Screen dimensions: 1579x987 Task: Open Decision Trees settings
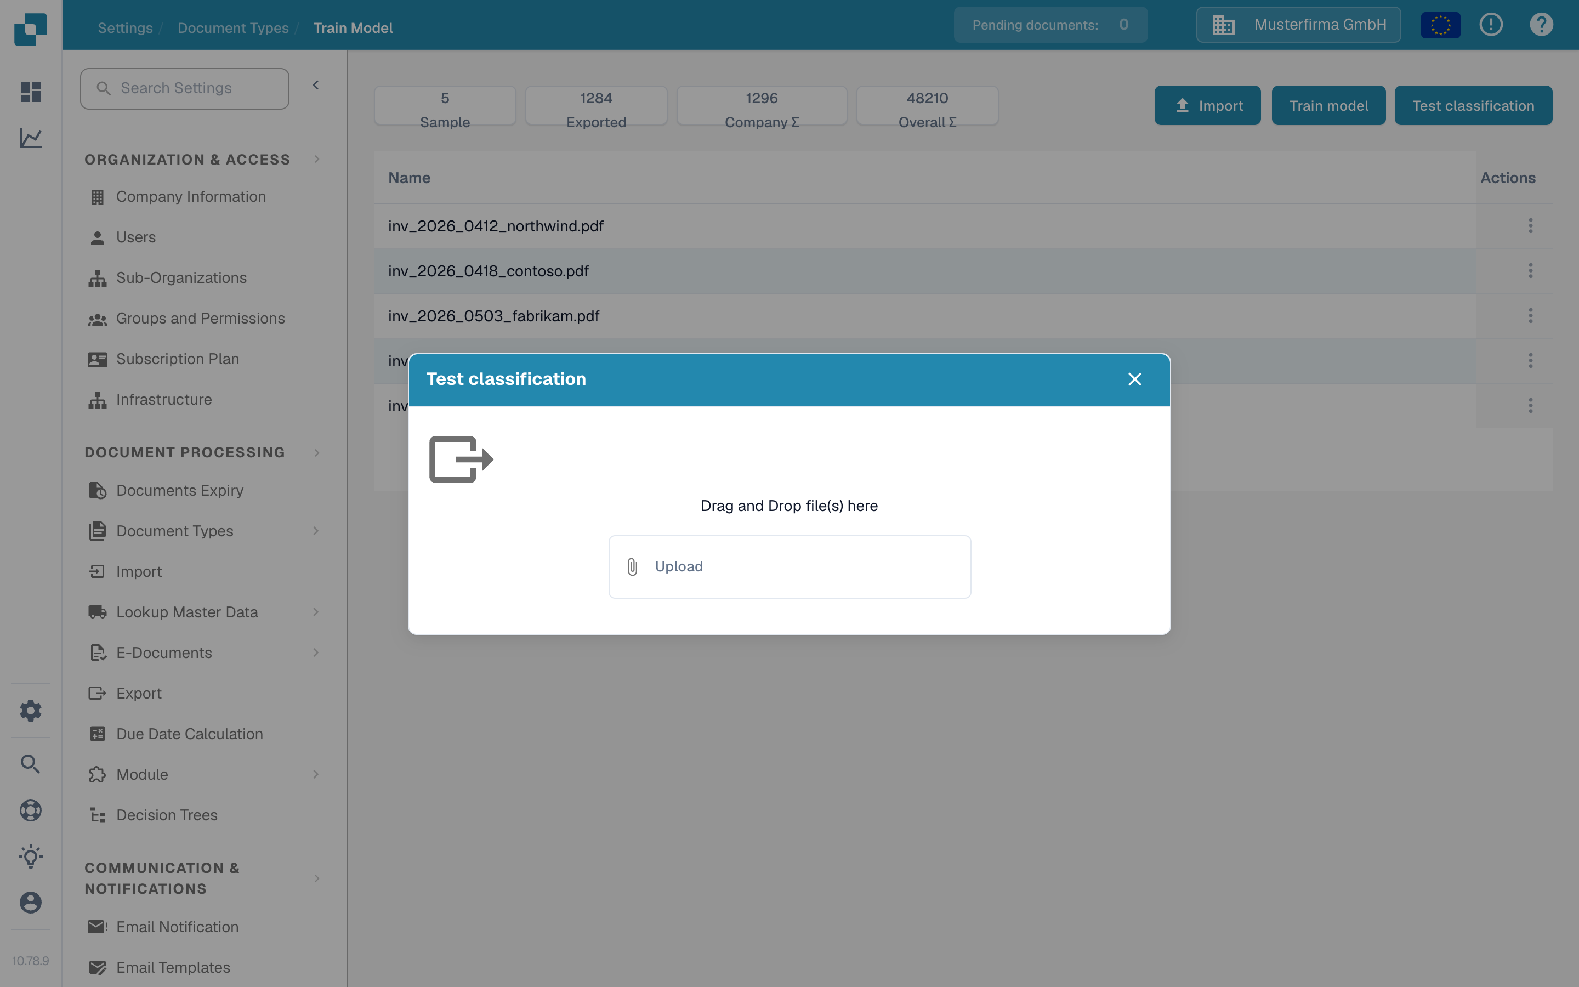pos(166,815)
